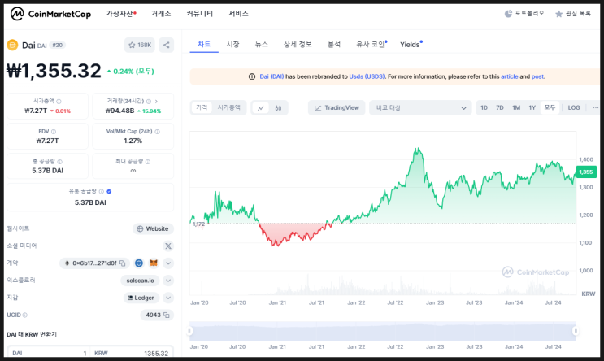Expand the explorer row chevron
The height and width of the screenshot is (361, 604).
point(168,281)
